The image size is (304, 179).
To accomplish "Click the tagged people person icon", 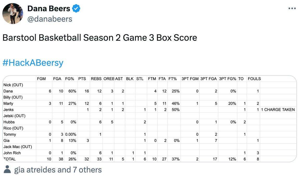I will (7, 170).
